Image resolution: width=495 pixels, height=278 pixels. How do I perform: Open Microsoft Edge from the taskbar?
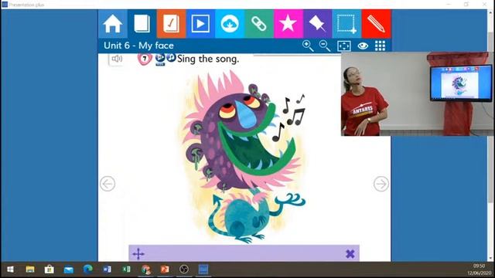87,270
